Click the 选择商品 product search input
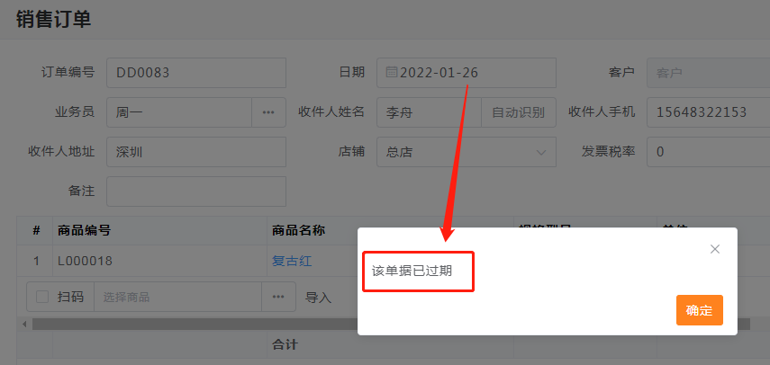Viewport: 770px width, 365px height. click(177, 297)
